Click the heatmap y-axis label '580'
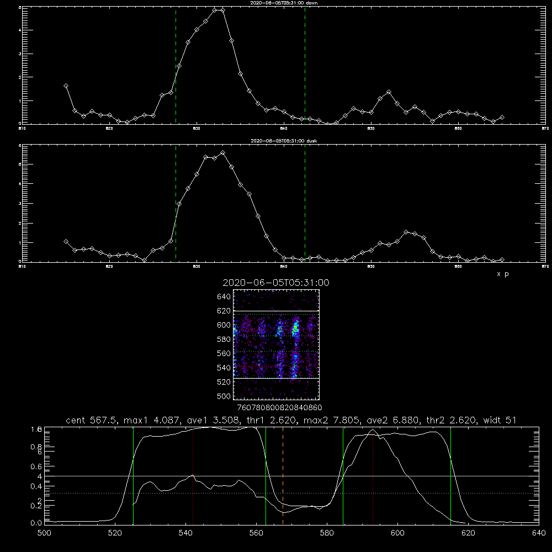 (x=224, y=339)
